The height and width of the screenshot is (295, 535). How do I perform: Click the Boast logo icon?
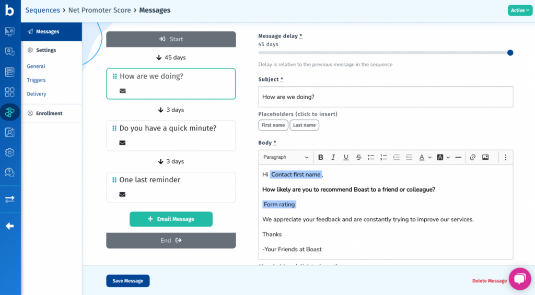pyautogui.click(x=9, y=10)
